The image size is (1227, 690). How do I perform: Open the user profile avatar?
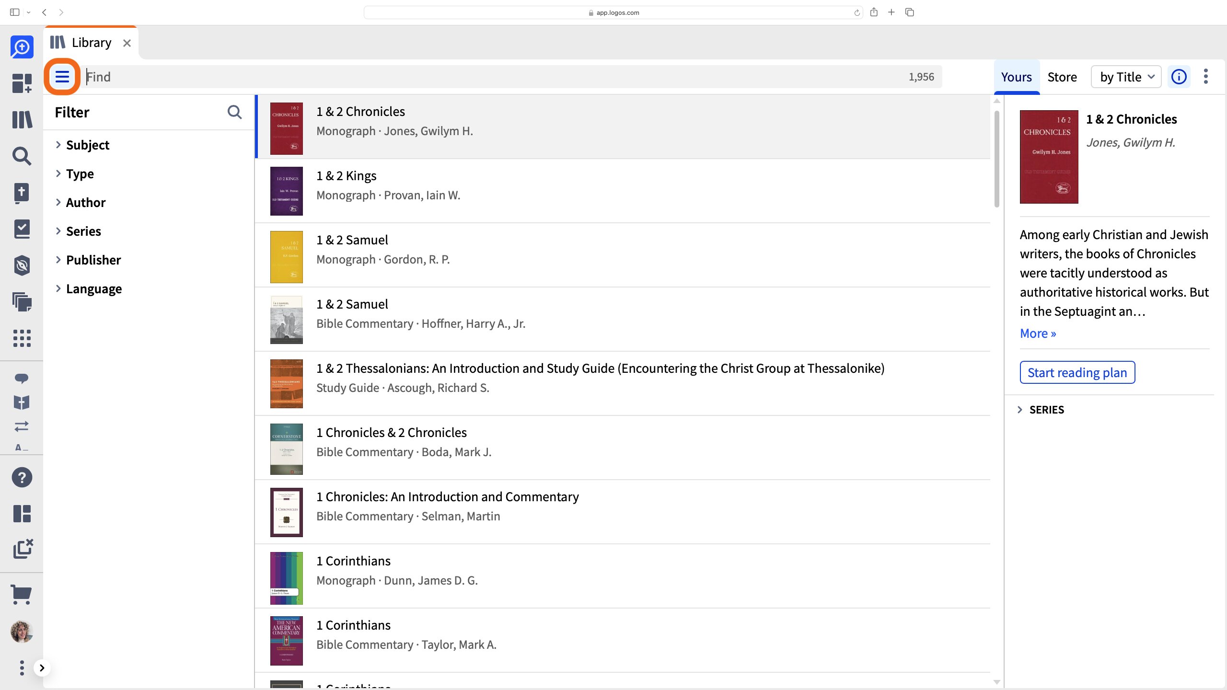[x=22, y=632]
